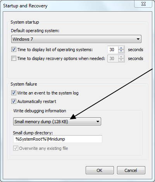This screenshot has height=182, width=155.
Task: Click the Write debugging information dropdown arrow
Action: (x=98, y=122)
